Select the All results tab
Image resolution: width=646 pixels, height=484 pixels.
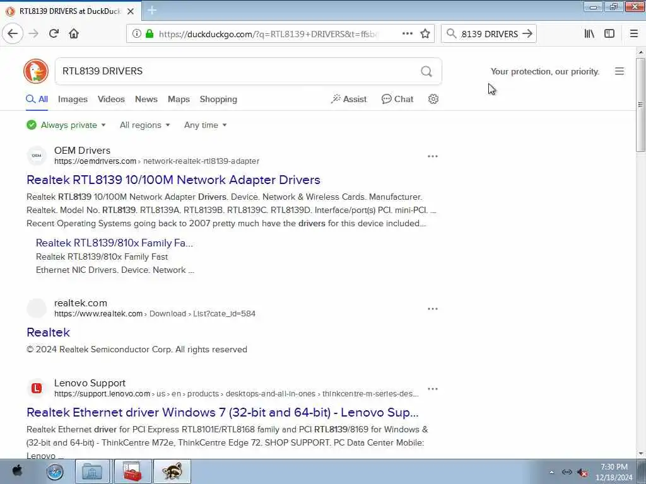click(37, 99)
